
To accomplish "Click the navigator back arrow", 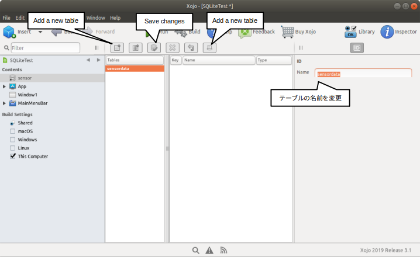I will pos(88,60).
